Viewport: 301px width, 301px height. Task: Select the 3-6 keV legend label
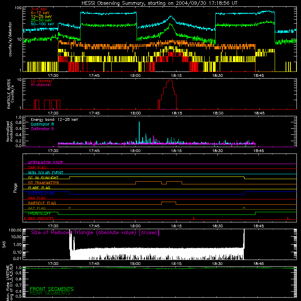pyautogui.click(x=39, y=9)
